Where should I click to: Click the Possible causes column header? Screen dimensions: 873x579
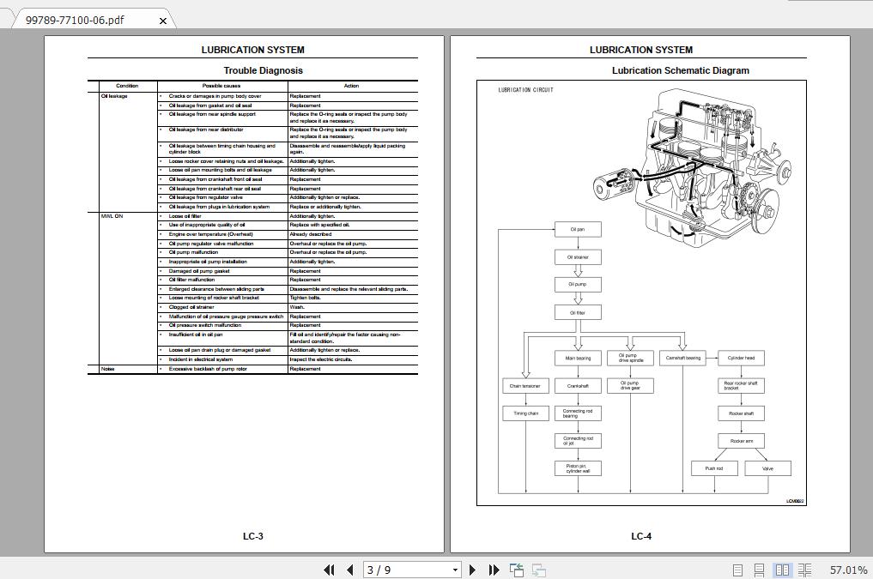coord(221,86)
